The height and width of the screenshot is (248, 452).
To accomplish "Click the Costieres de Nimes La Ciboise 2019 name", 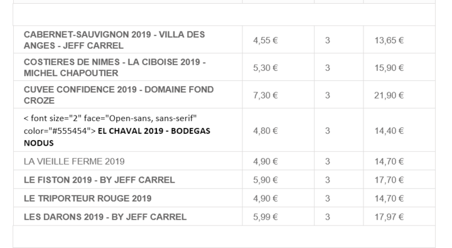I will point(115,67).
